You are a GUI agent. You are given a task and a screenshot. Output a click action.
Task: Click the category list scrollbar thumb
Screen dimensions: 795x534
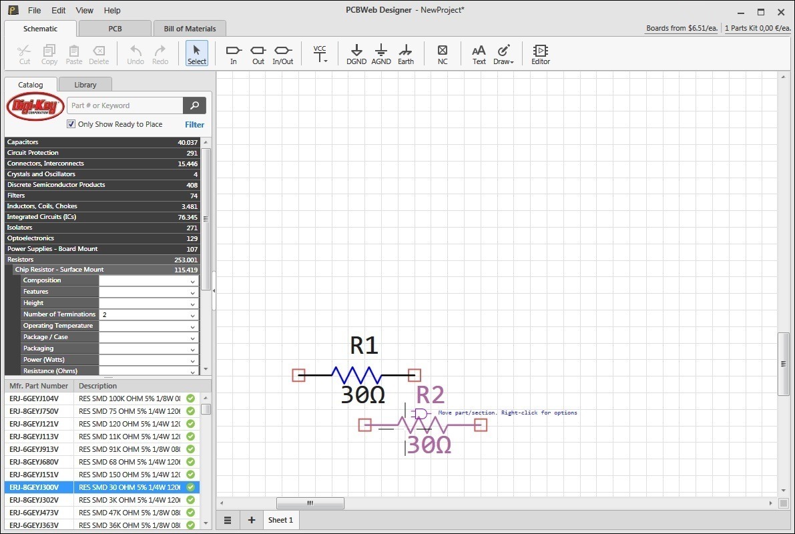pyautogui.click(x=206, y=218)
